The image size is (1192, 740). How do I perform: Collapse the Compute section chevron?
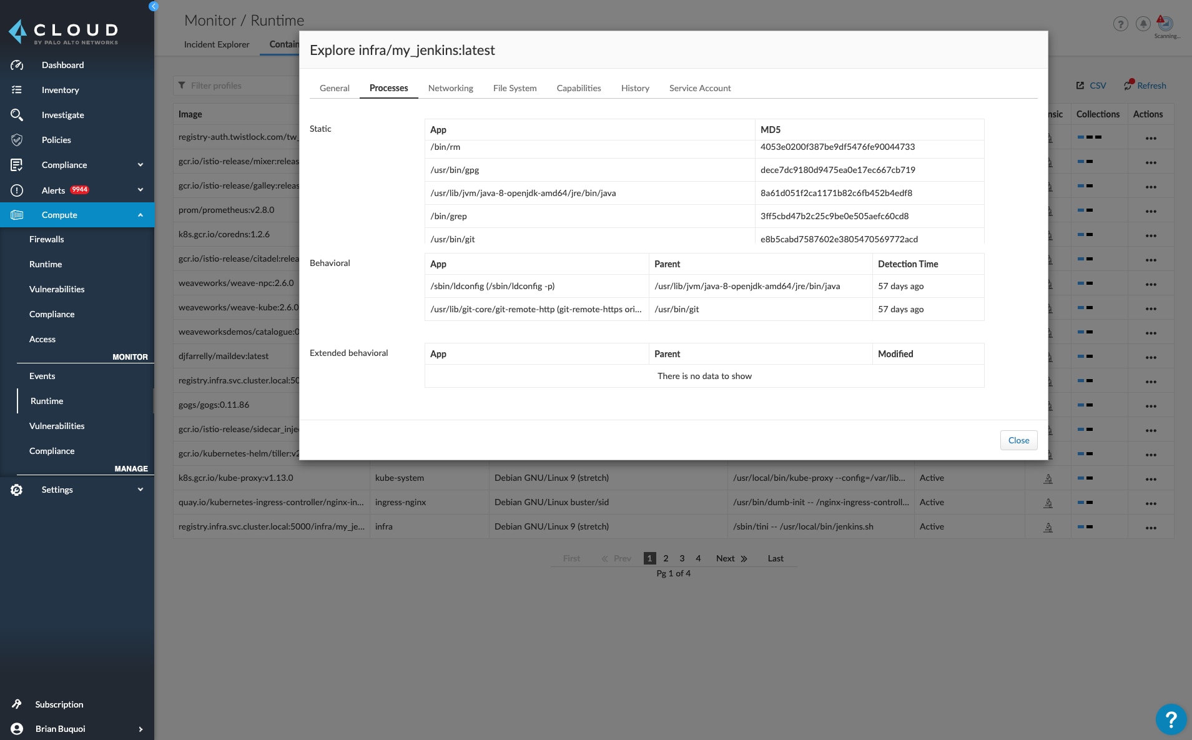pos(140,215)
